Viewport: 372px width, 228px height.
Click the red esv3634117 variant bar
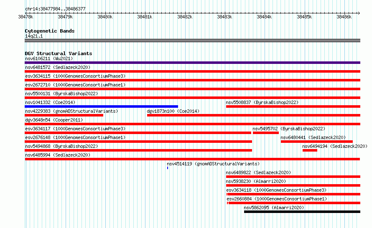(x=138, y=133)
